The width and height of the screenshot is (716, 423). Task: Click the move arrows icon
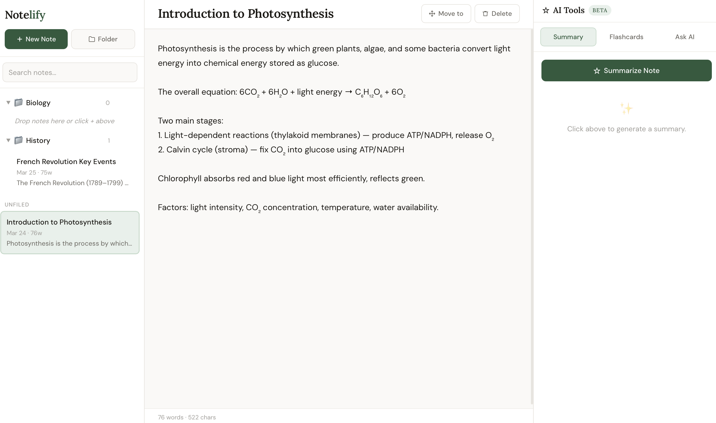coord(432,14)
